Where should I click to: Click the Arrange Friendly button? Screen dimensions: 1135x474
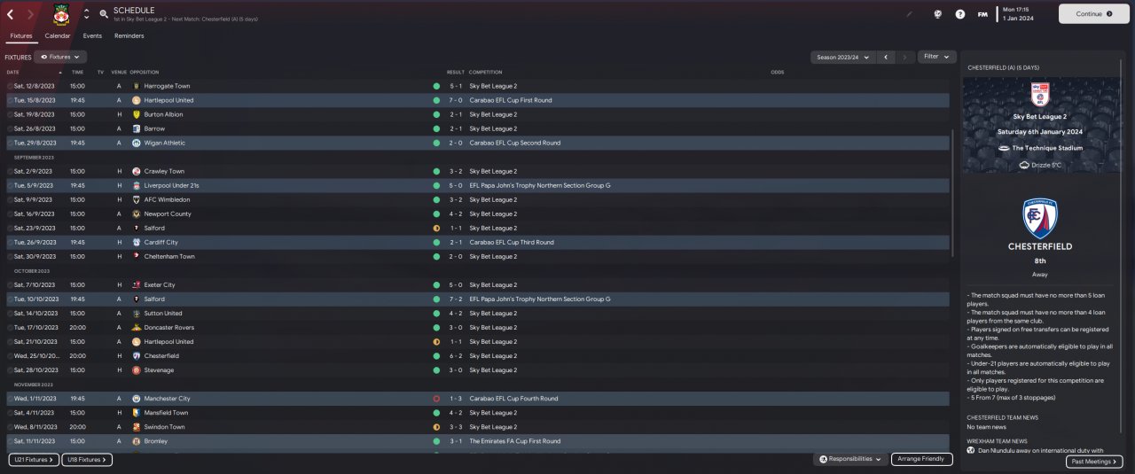tap(921, 459)
